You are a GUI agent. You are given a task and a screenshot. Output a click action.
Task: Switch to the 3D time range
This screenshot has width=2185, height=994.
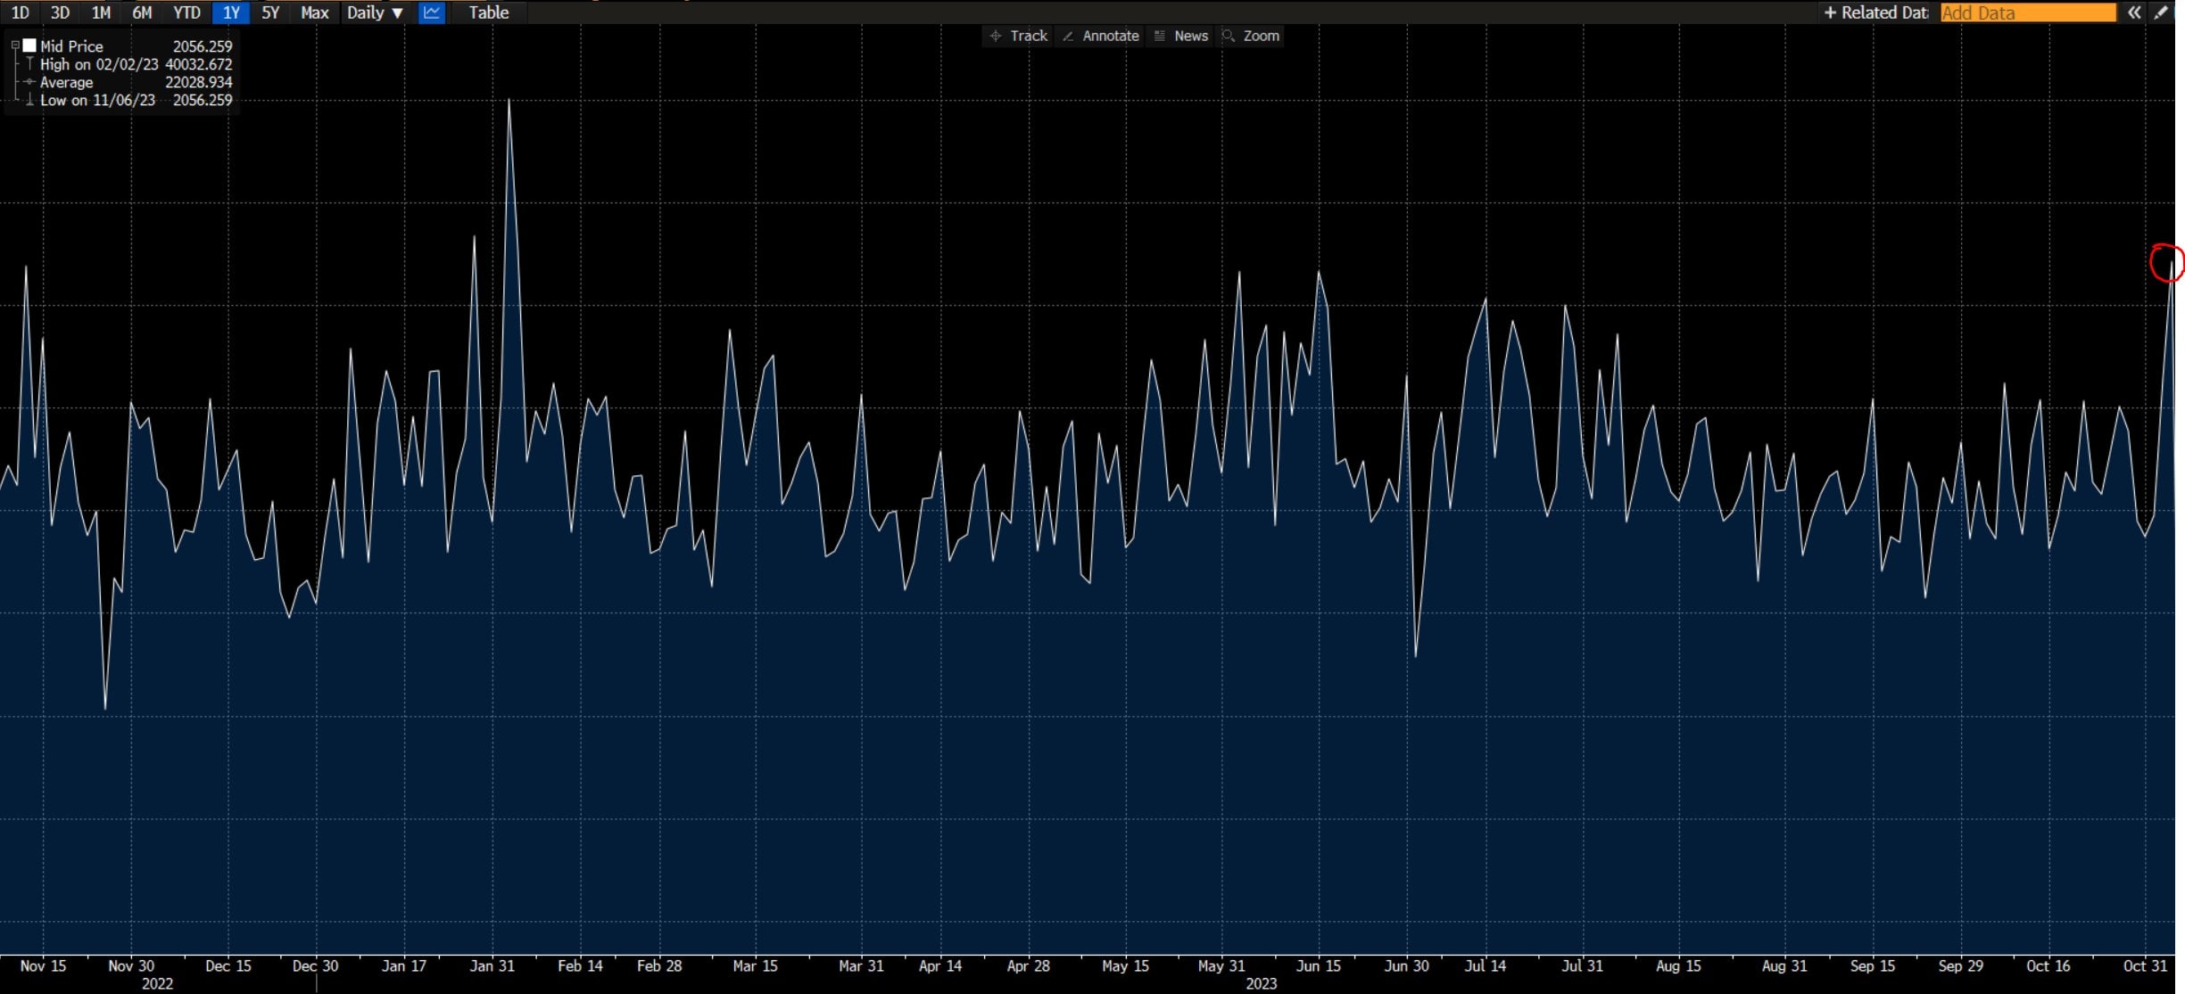tap(61, 12)
